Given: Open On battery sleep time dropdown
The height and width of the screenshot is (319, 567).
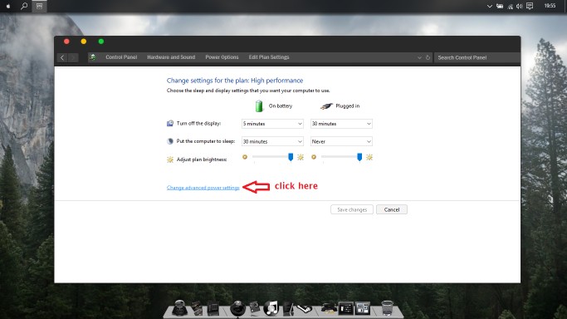Looking at the screenshot, I should pyautogui.click(x=272, y=141).
